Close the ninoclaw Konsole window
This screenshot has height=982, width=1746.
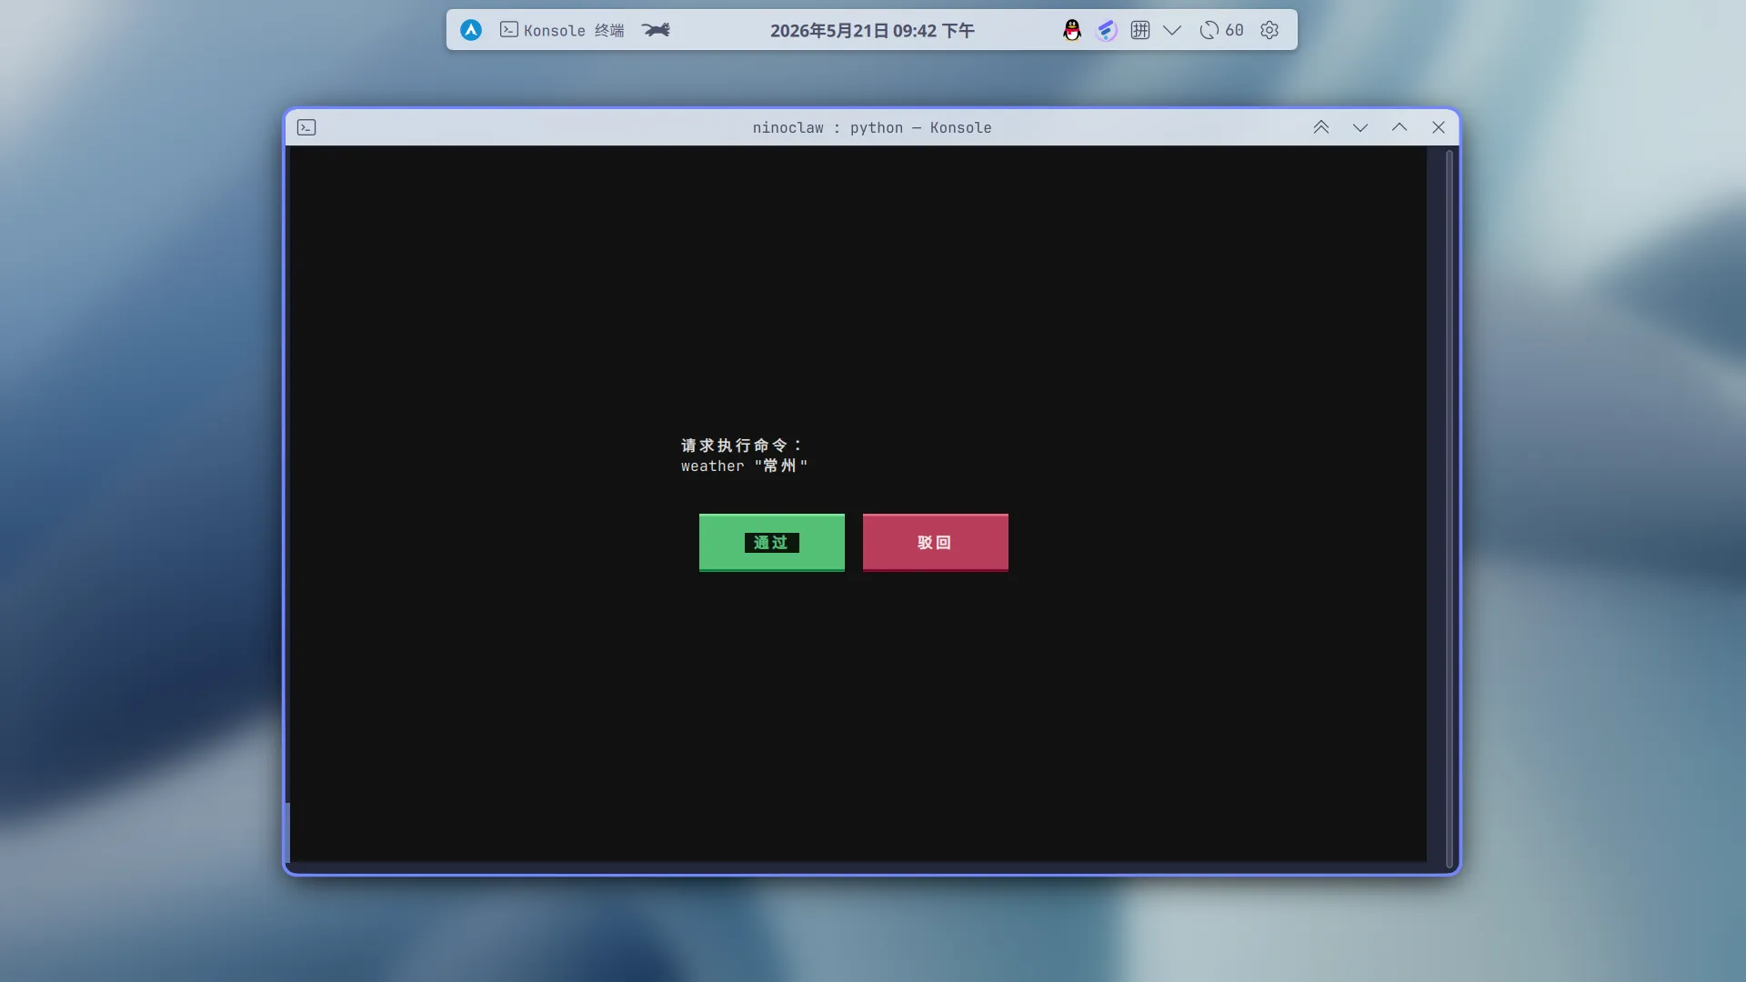click(x=1439, y=127)
